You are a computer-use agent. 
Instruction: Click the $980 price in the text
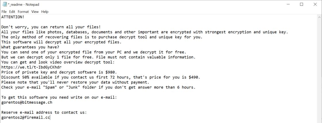click(111, 72)
